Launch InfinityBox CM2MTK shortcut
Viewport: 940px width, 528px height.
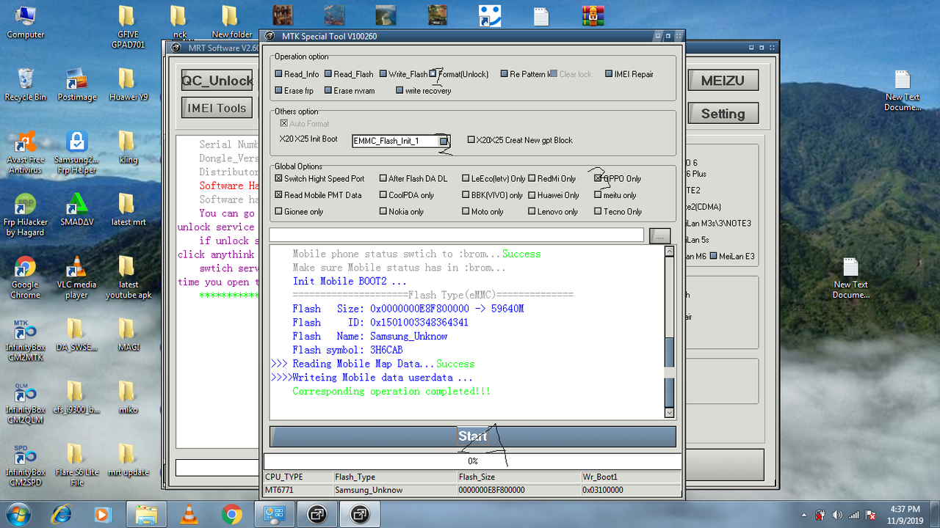(x=26, y=340)
